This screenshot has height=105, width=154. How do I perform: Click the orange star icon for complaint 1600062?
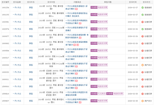[142, 65]
